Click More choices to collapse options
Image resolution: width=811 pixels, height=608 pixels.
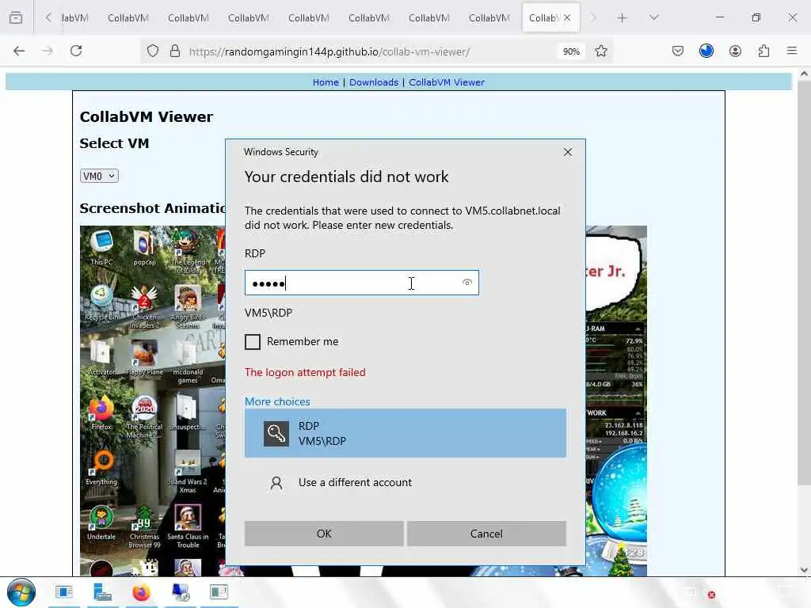277,401
